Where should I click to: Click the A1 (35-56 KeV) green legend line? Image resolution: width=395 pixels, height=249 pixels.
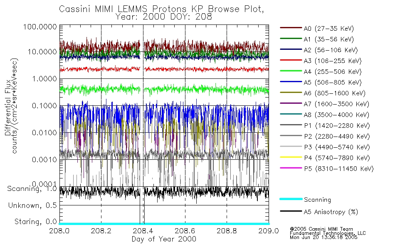291,39
